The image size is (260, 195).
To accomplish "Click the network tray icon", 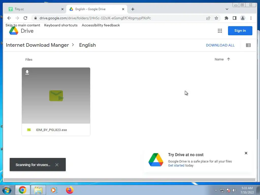I will [x=222, y=190].
